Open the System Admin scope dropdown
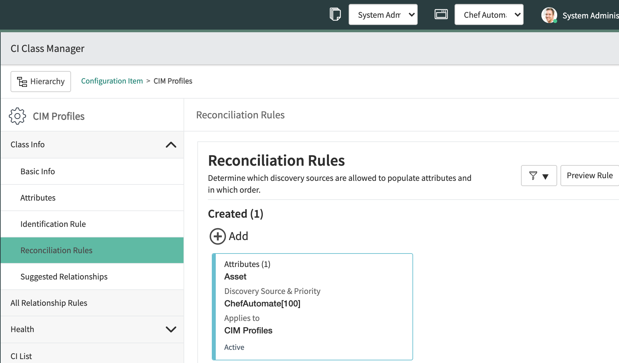 tap(383, 14)
